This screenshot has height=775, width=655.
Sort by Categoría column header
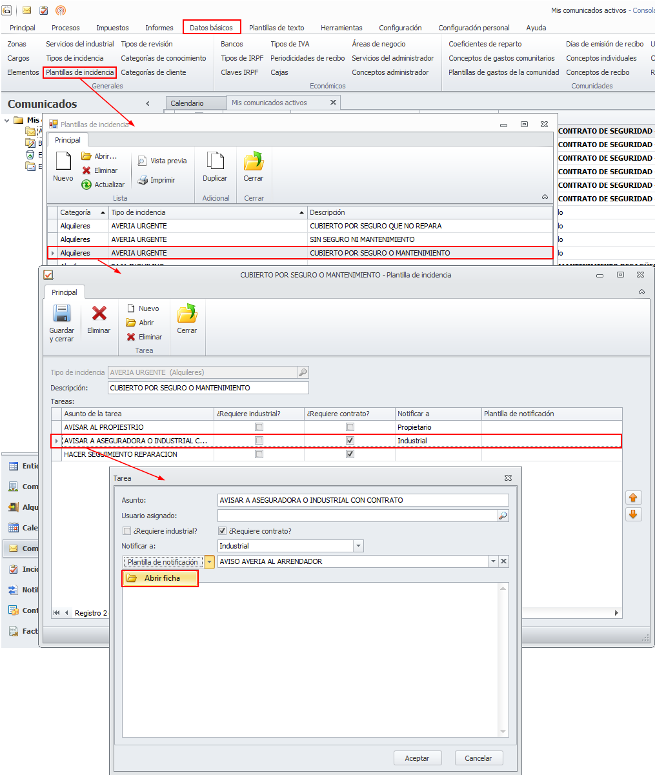click(83, 212)
